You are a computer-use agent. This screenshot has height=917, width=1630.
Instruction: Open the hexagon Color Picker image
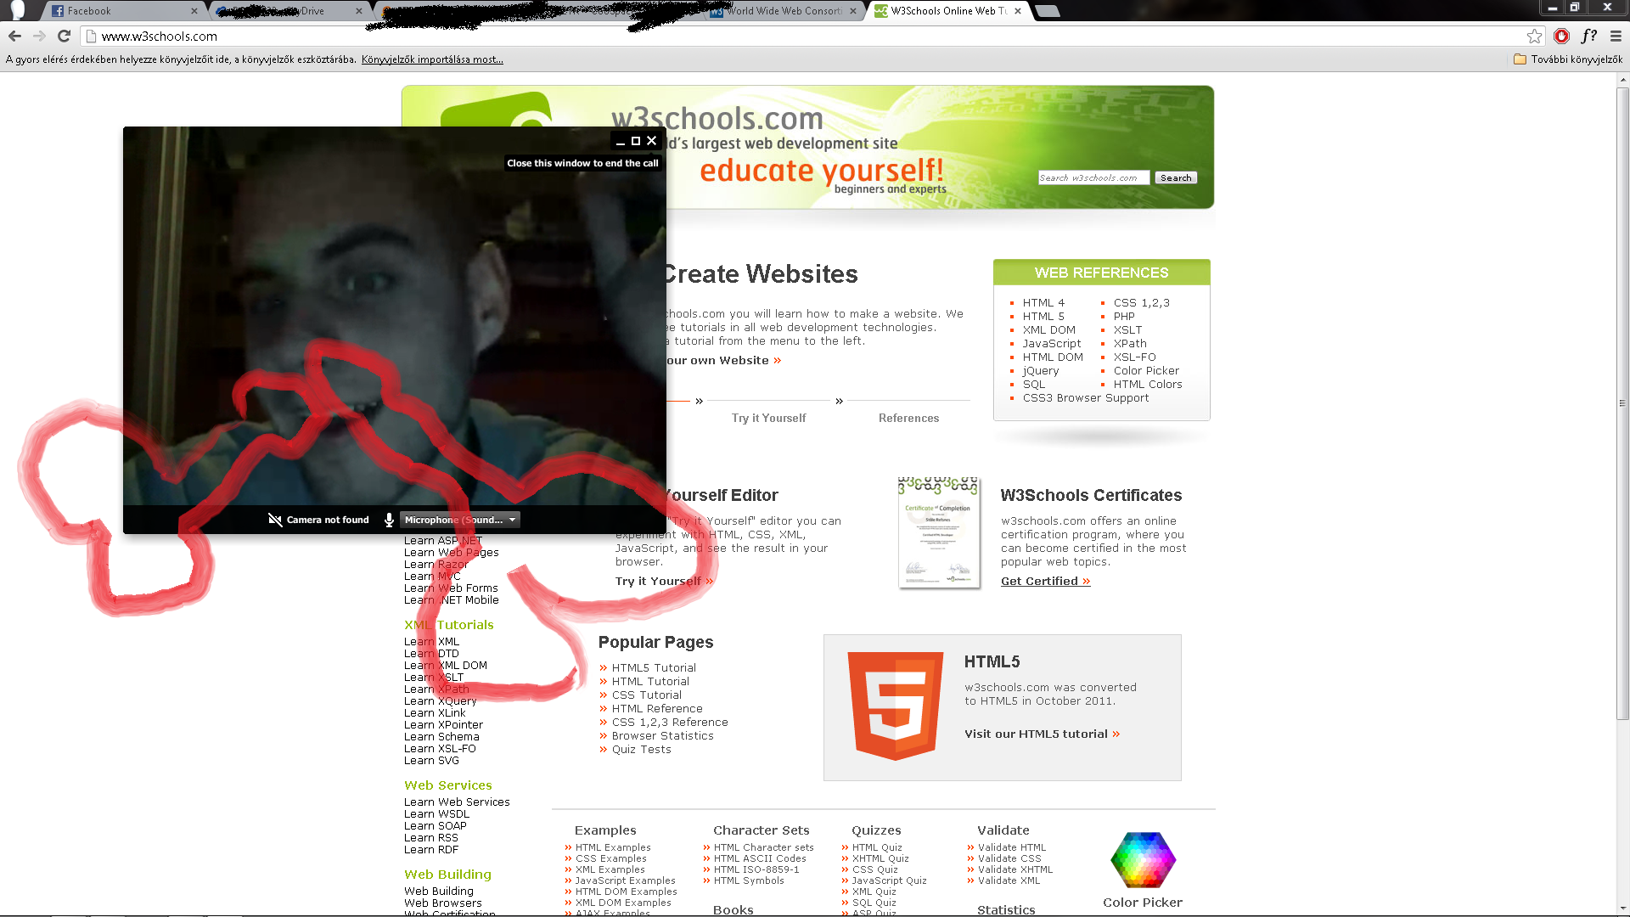coord(1143,860)
